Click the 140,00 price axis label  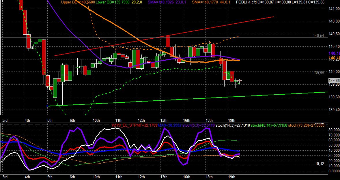point(334,72)
